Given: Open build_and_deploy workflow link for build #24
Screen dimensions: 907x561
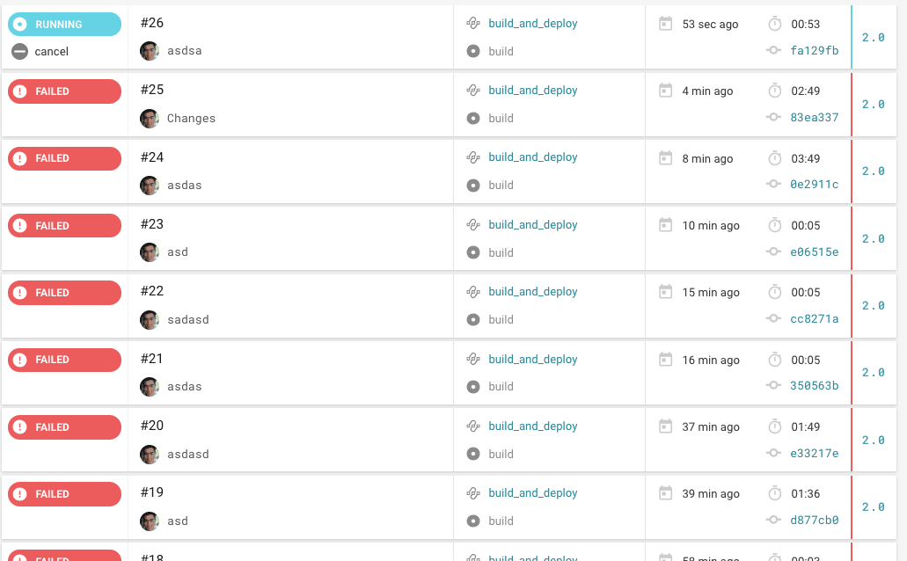Looking at the screenshot, I should pyautogui.click(x=533, y=157).
